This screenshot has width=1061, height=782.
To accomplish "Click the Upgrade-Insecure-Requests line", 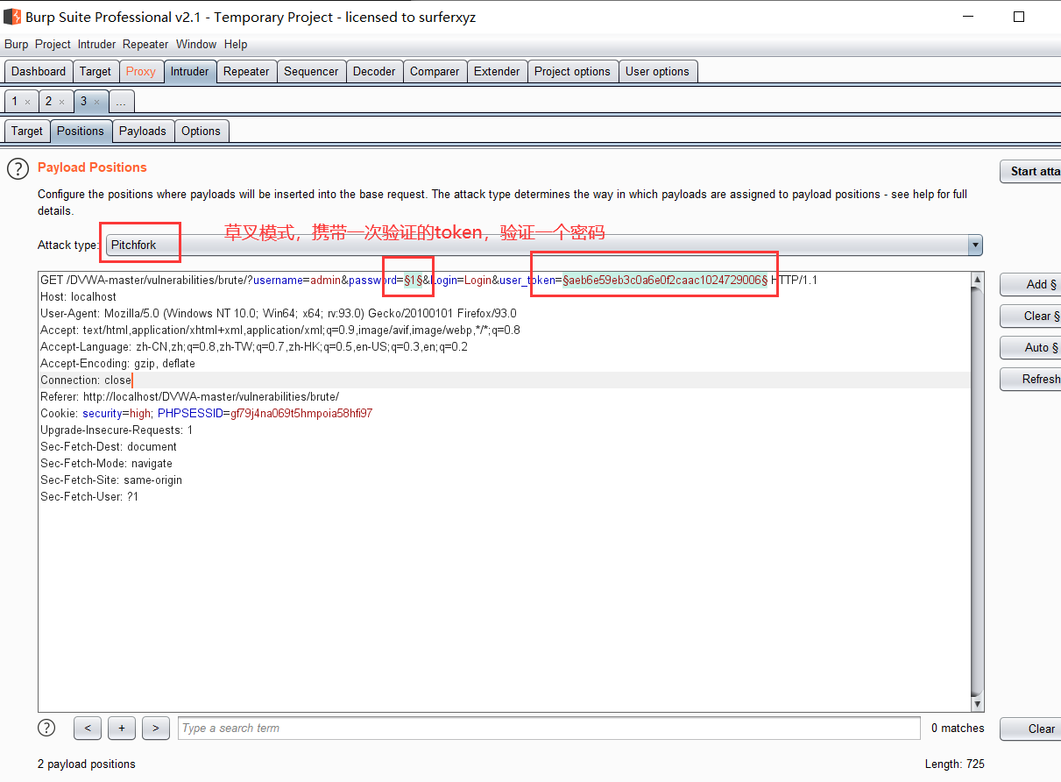I will (117, 430).
